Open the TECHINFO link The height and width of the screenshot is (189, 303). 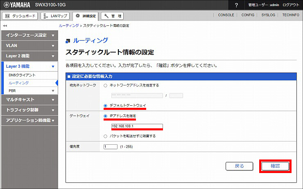point(291,15)
